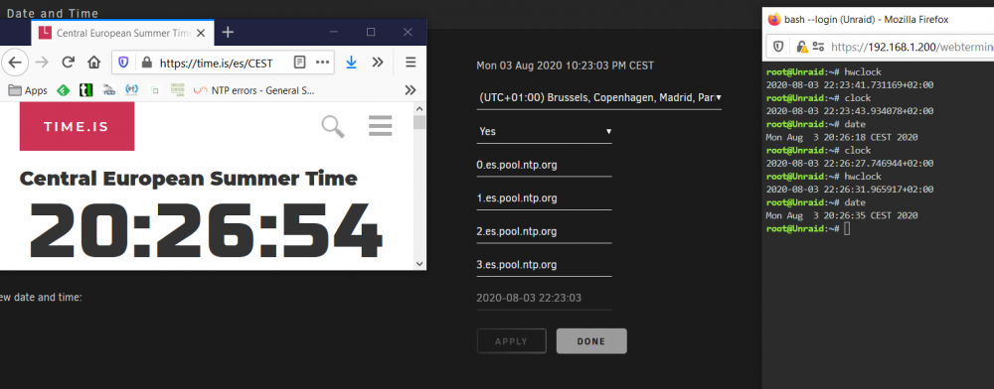The image size is (994, 389).
Task: Click the DONE button
Action: [x=591, y=341]
